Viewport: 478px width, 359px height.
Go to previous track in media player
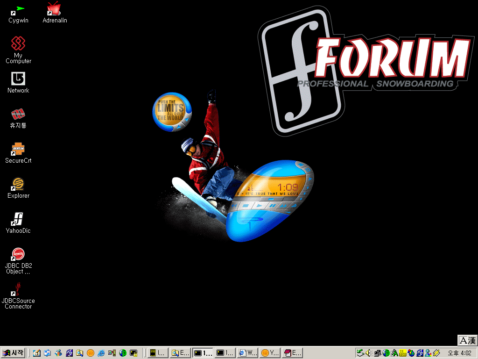[235, 205]
